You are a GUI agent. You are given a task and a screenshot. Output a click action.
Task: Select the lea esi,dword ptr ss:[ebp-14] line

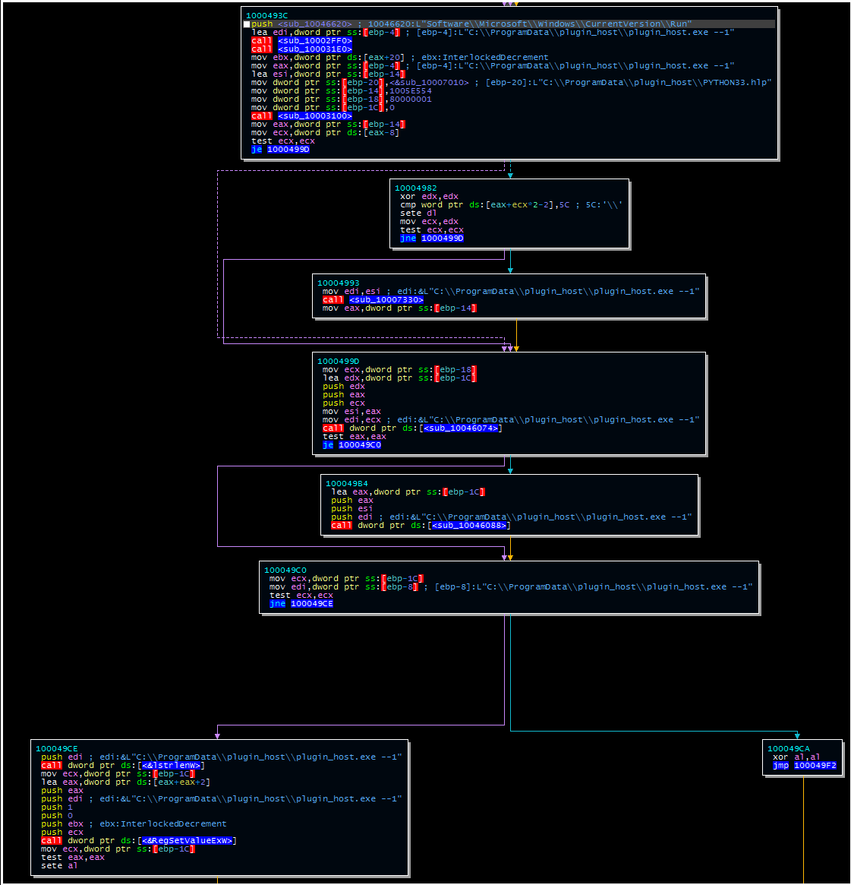pos(328,74)
